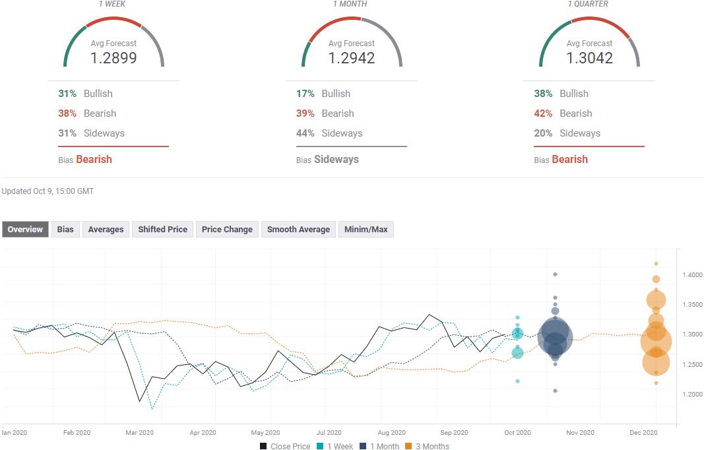Click the Updated Oct 9 timestamp

coord(48,191)
